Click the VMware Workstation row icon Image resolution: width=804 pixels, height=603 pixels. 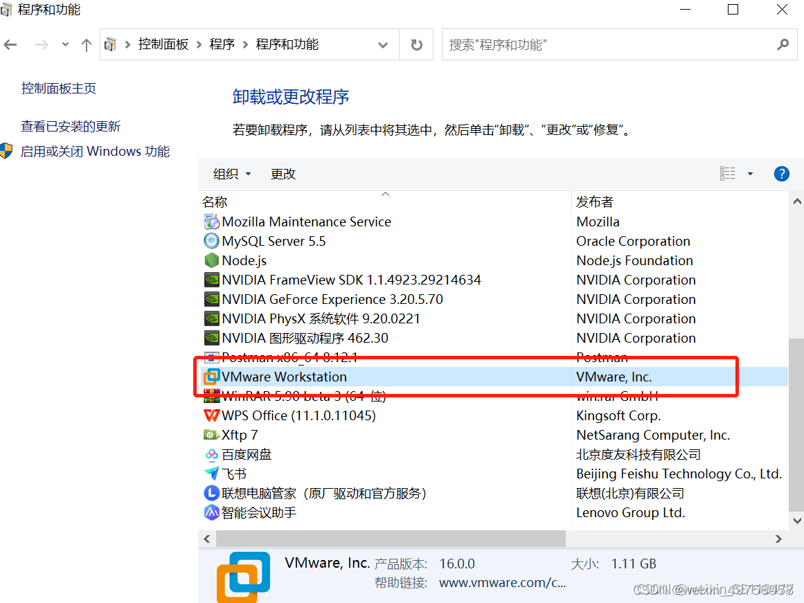pyautogui.click(x=211, y=377)
